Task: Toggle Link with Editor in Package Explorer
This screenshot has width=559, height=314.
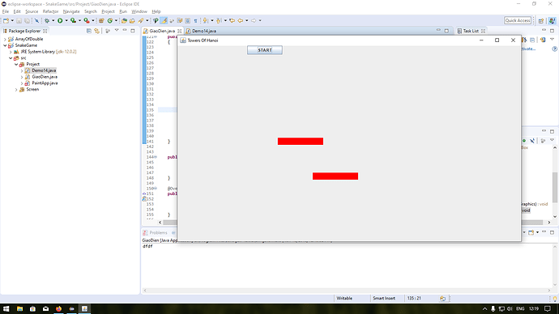Action: click(96, 31)
